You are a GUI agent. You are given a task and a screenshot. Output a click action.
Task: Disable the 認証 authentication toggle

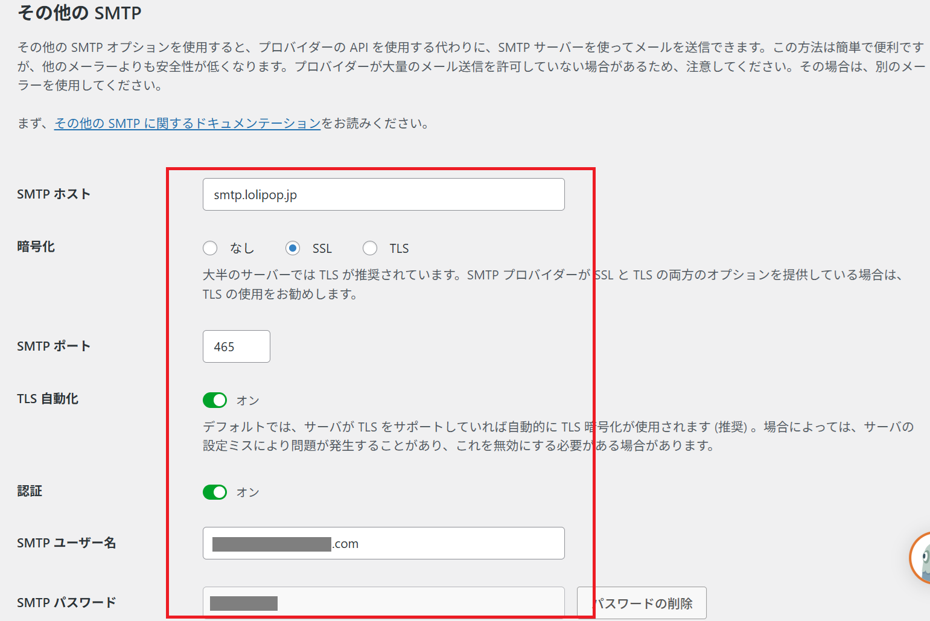tap(215, 492)
